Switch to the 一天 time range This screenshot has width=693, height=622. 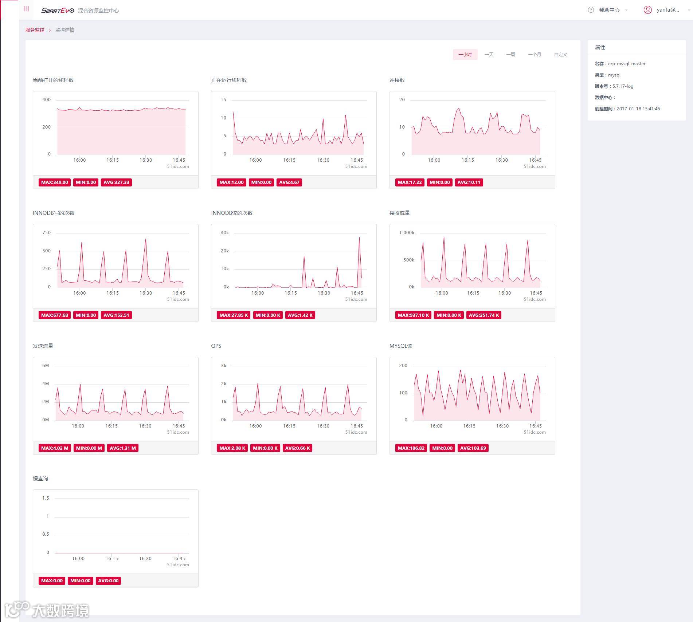(489, 55)
